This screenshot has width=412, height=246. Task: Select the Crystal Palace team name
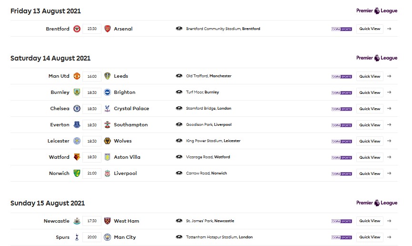coord(131,108)
